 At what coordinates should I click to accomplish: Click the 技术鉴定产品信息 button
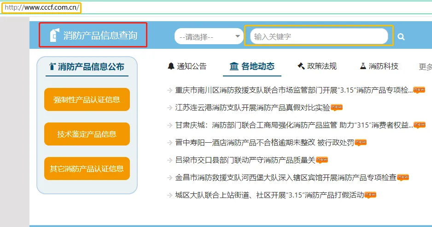click(87, 134)
